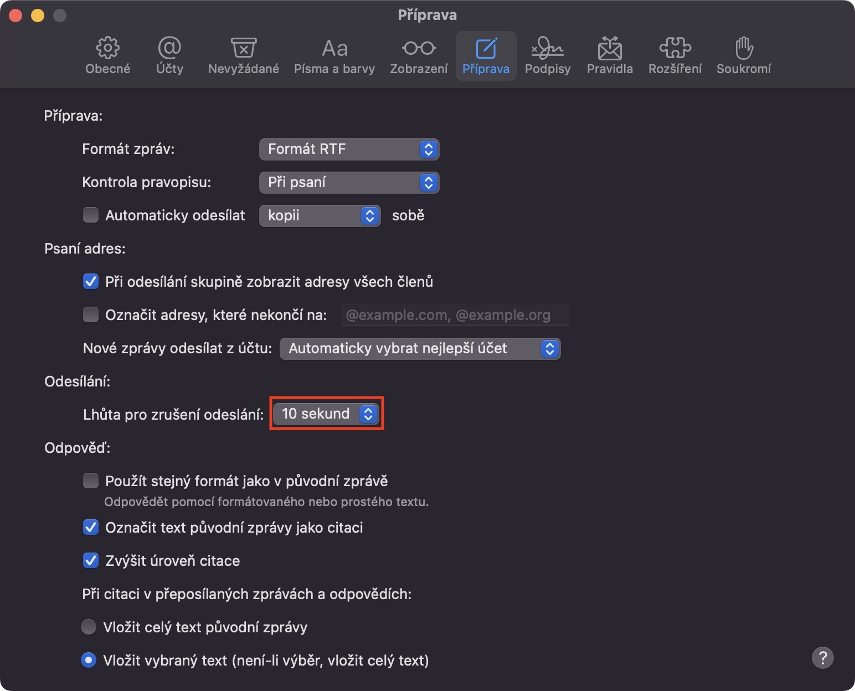The image size is (855, 691).
Task: Open the Účty at-sign icon pane
Action: (169, 56)
